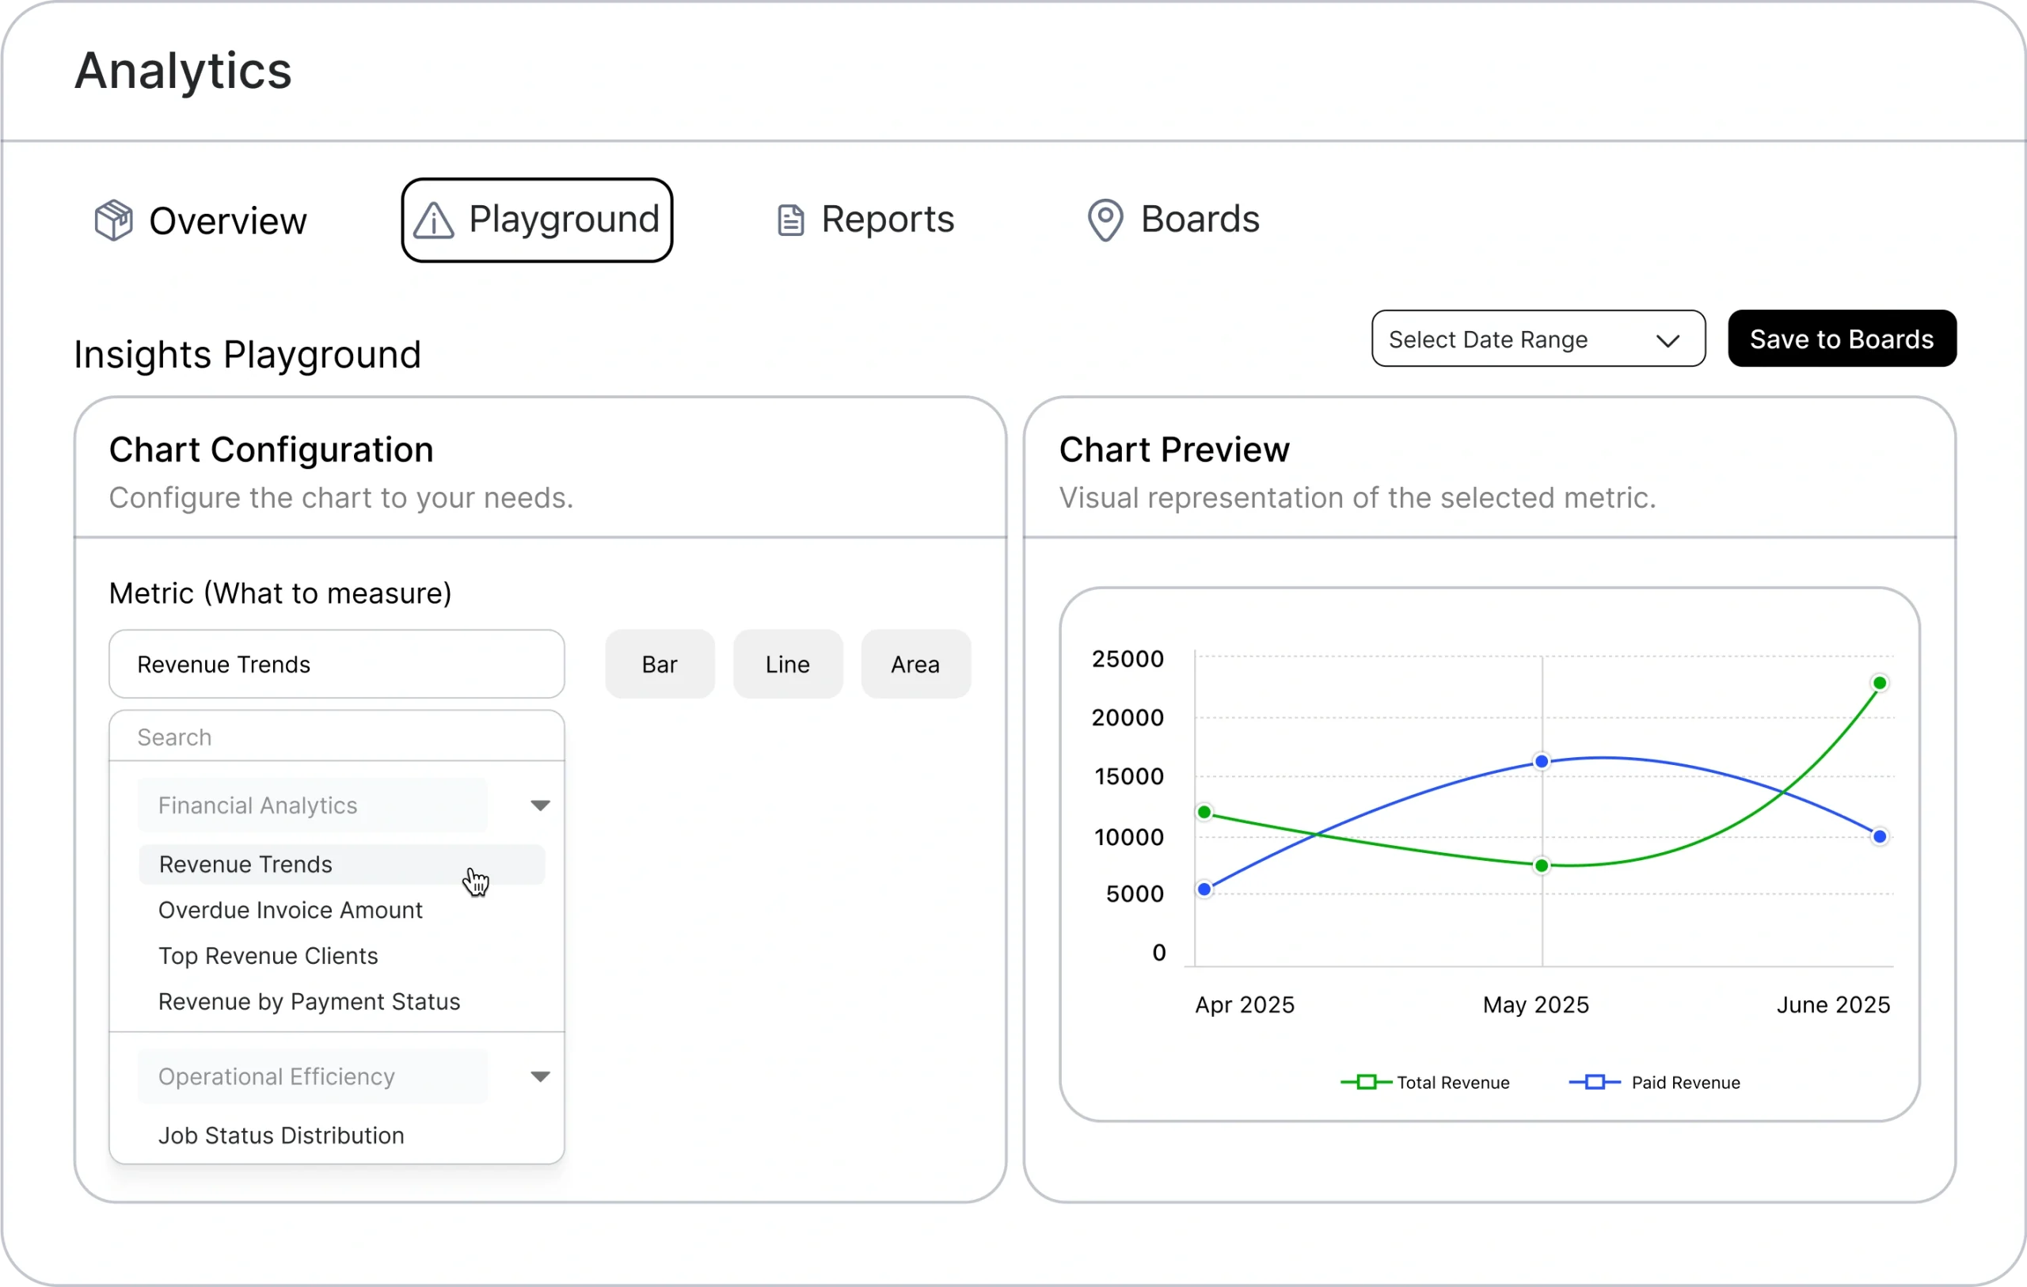2027x1287 pixels.
Task: Click Total Revenue green legend marker
Action: point(1366,1083)
